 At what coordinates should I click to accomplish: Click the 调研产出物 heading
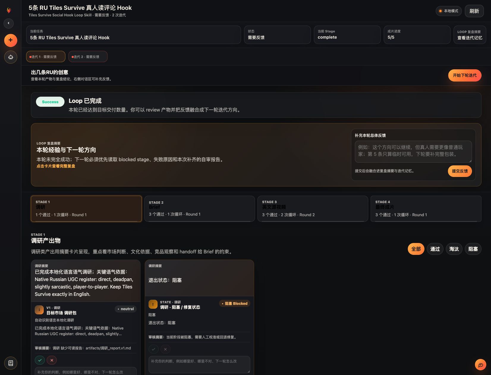(x=46, y=241)
